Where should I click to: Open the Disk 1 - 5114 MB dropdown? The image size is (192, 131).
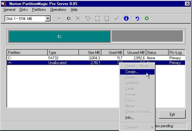click(x=48, y=19)
